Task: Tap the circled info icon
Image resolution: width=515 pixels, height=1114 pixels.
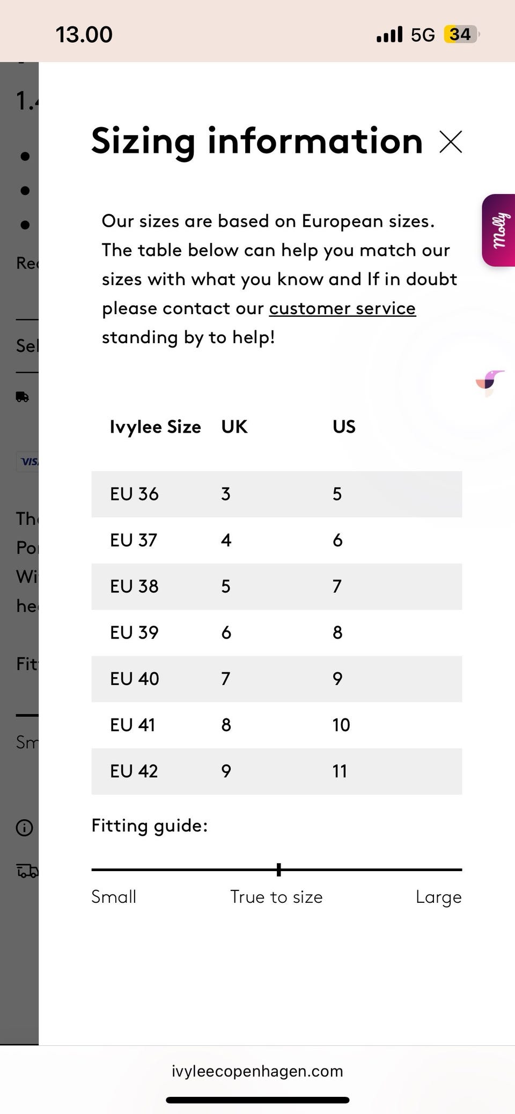Action: [x=24, y=828]
